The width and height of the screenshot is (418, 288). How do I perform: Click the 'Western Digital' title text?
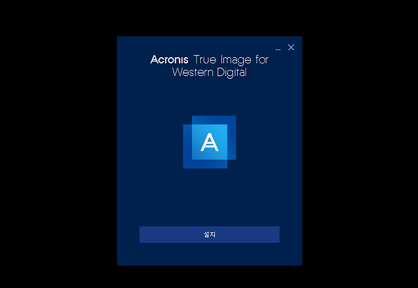point(209,73)
